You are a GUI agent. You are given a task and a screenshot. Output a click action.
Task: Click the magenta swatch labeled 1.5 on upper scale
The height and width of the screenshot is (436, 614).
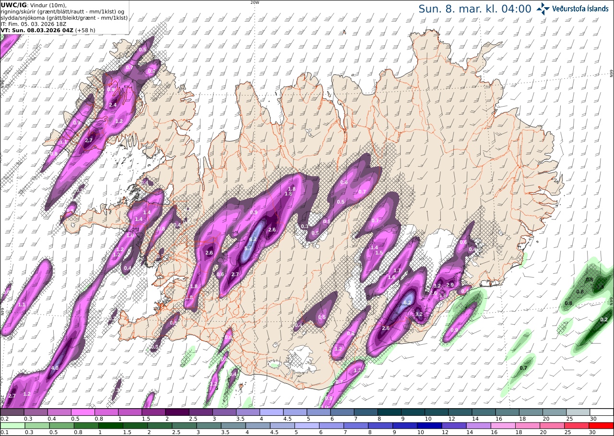(x=153, y=412)
